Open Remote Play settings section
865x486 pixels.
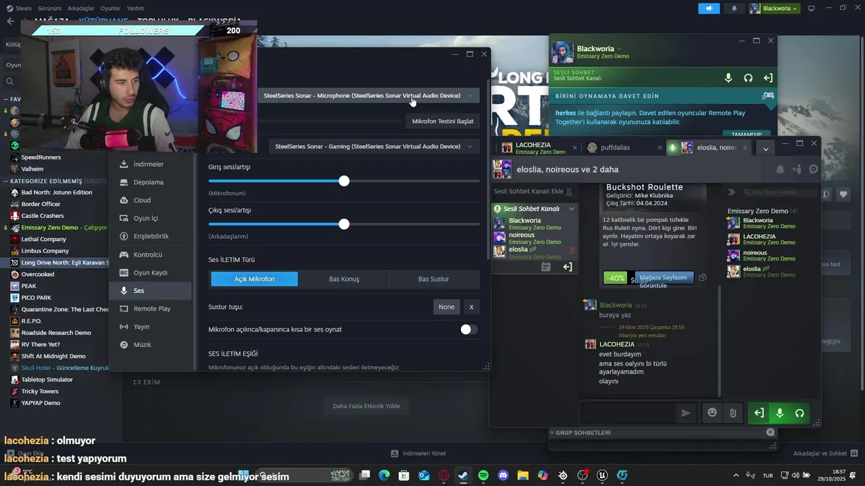coord(150,308)
